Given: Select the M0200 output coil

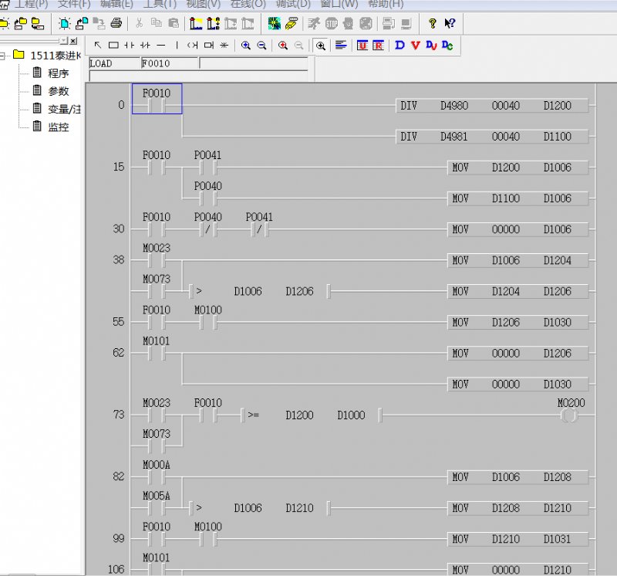Looking at the screenshot, I should [x=569, y=415].
